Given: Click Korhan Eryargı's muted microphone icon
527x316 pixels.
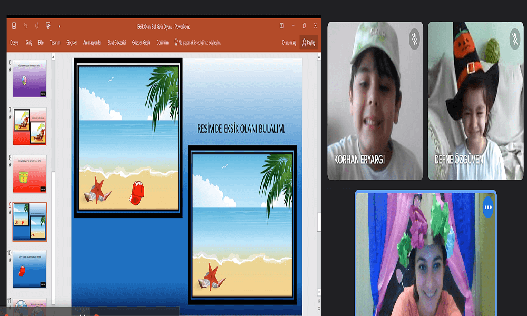Looking at the screenshot, I should click(414, 39).
